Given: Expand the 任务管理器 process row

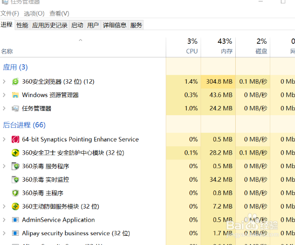Looking at the screenshot, I should [x=4, y=108].
